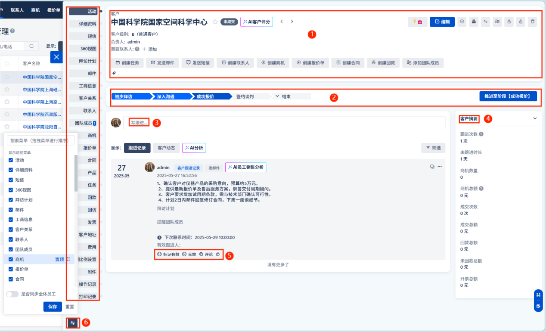Click the 创建任务 button

pyautogui.click(x=127, y=63)
